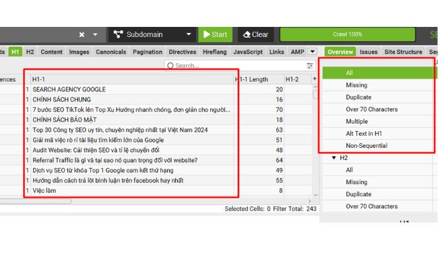
Task: Open the Site Structure tab
Action: click(x=403, y=52)
